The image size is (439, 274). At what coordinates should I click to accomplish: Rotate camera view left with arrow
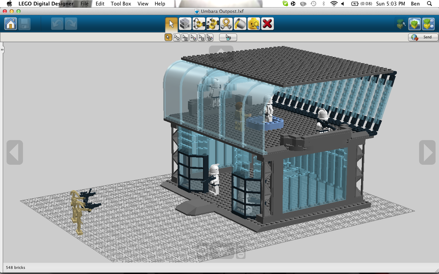tap(15, 152)
